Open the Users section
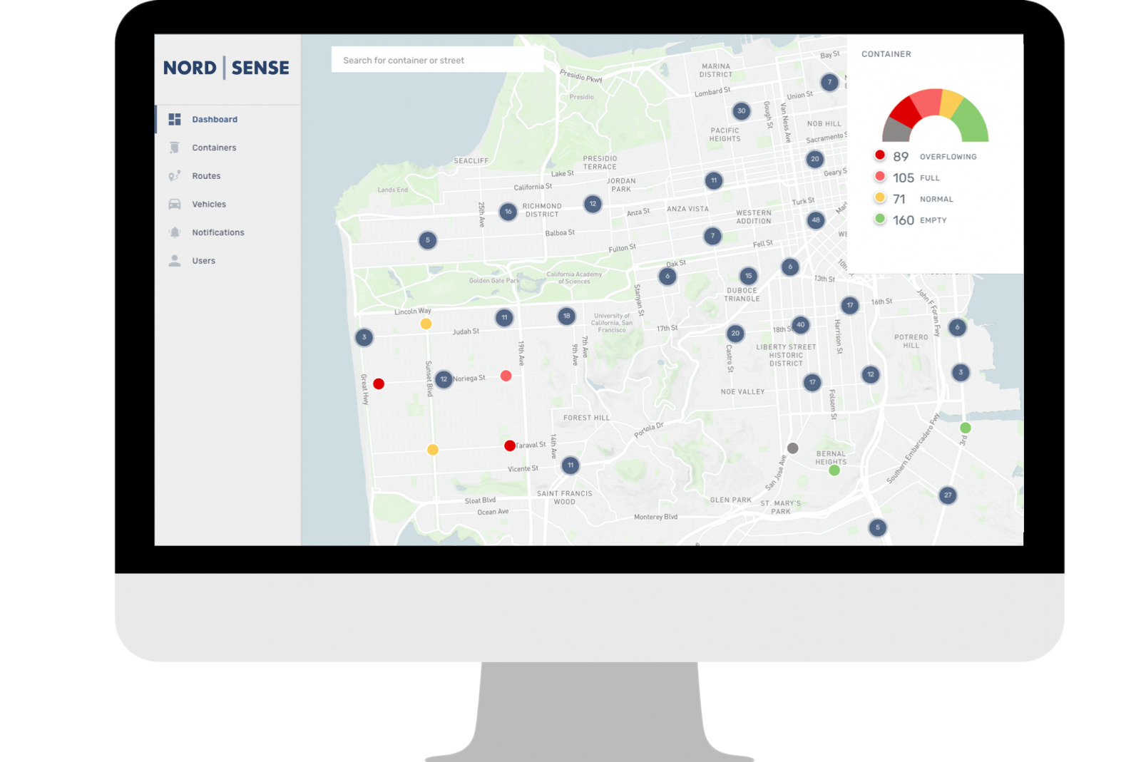 pyautogui.click(x=228, y=261)
